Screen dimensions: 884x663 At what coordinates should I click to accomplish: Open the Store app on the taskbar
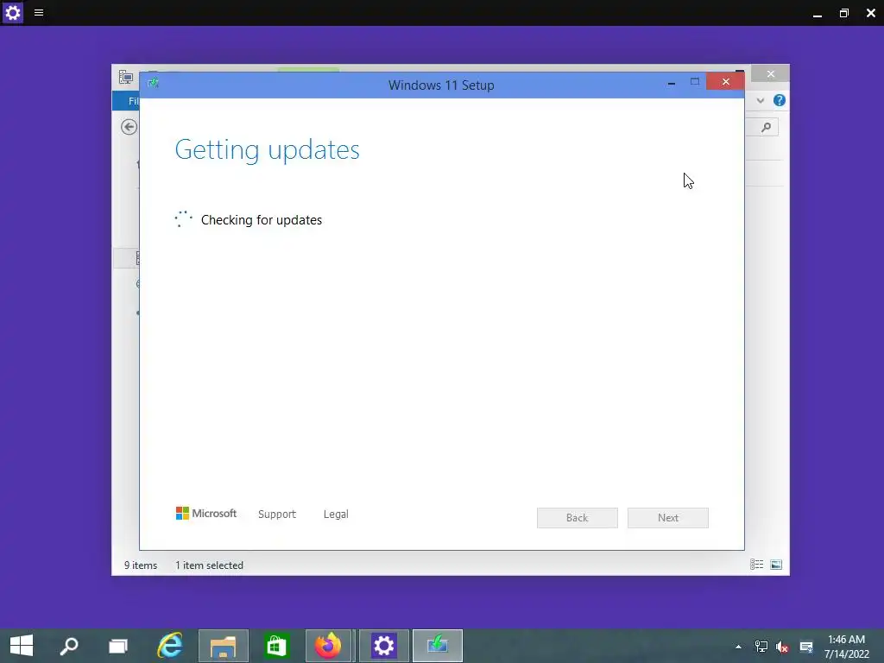(276, 646)
